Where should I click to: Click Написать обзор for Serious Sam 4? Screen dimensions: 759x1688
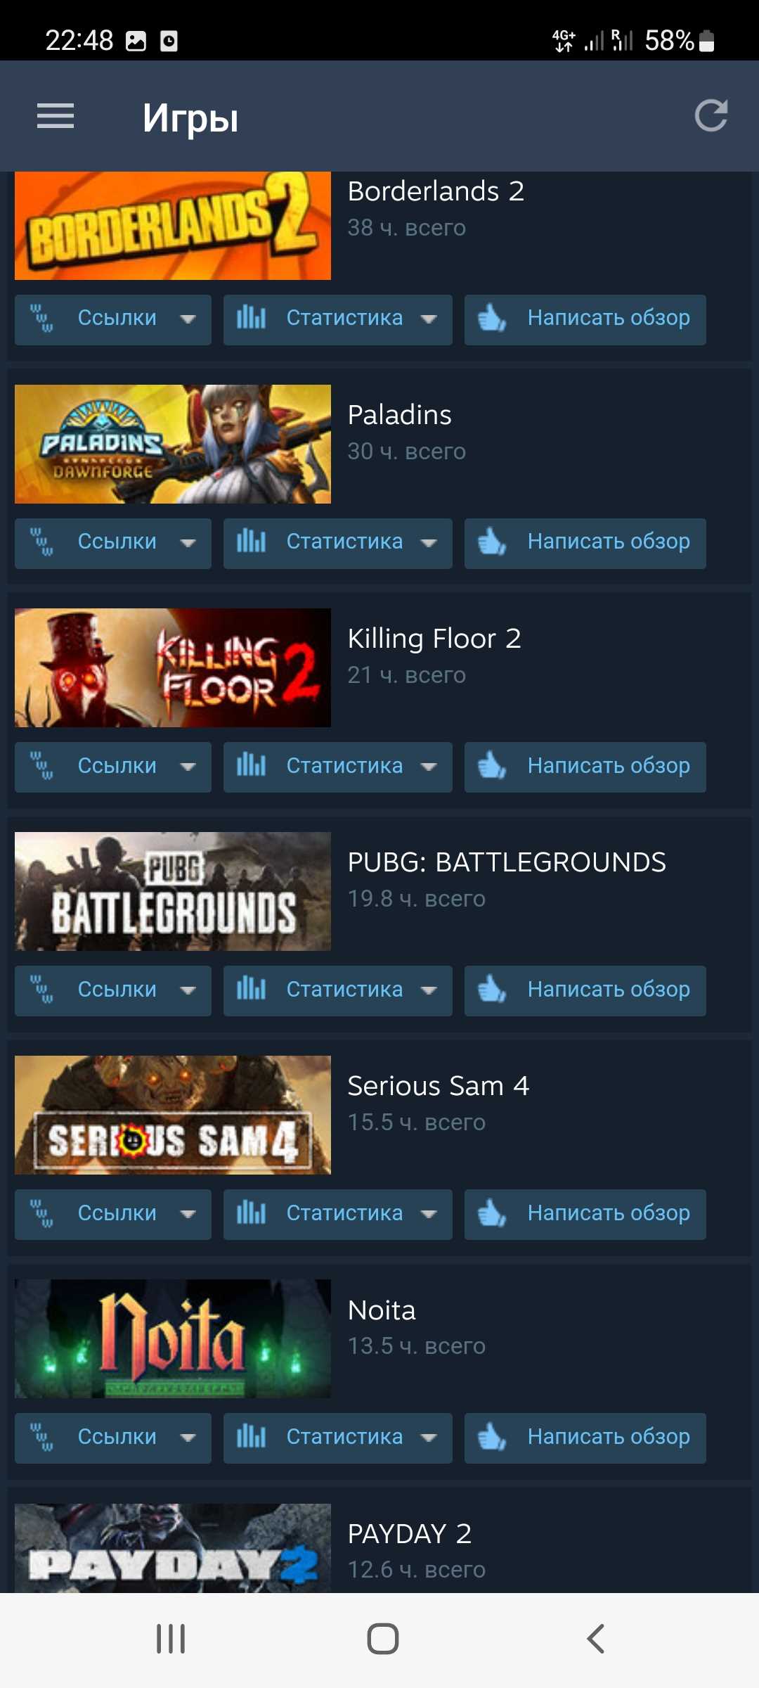[x=585, y=1215]
